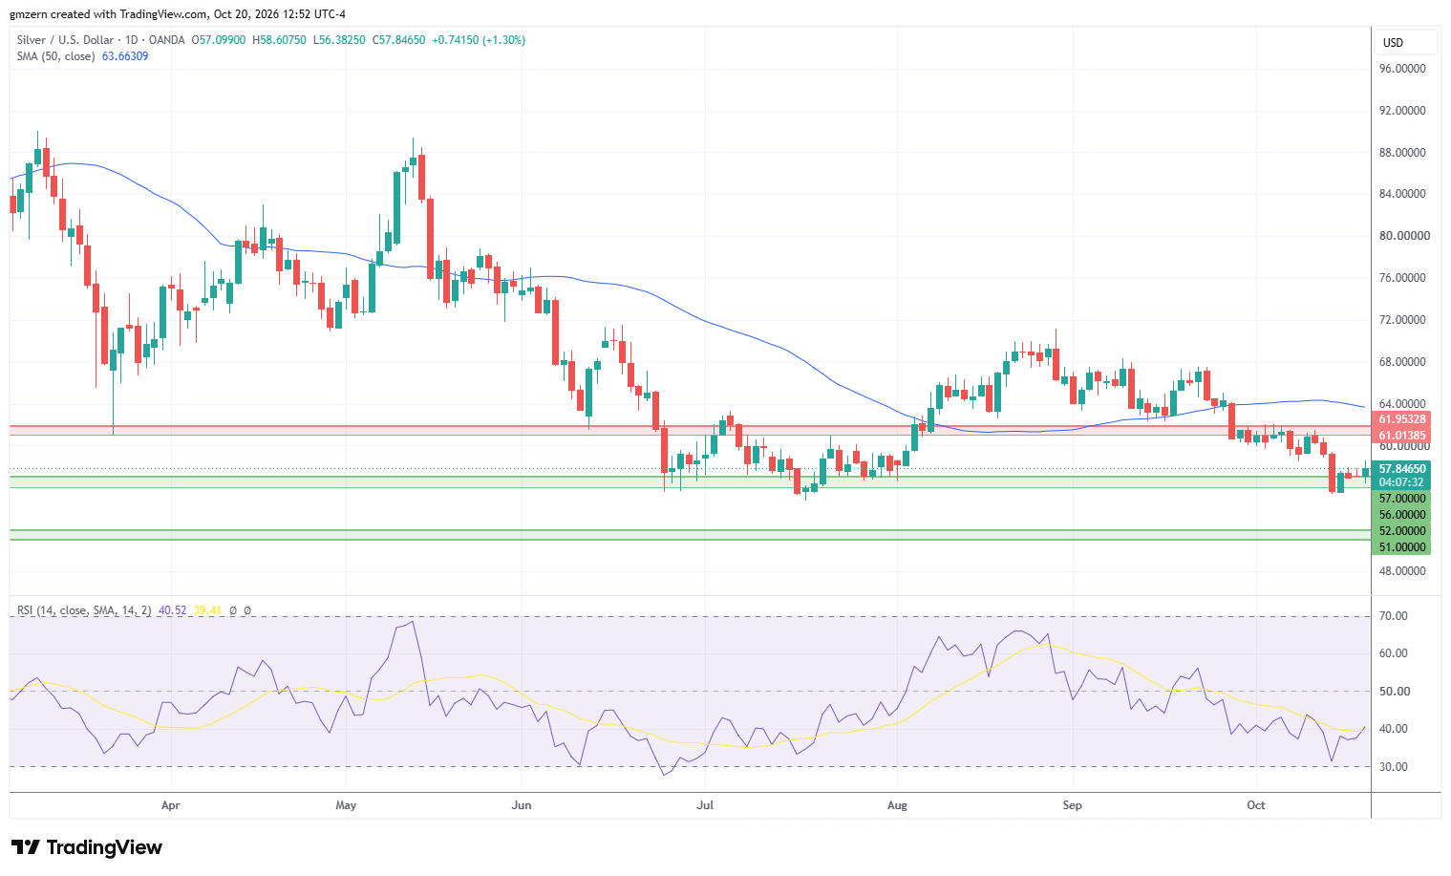Image resolution: width=1451 pixels, height=876 pixels.
Task: Click the 70.00 level on RSI axis
Action: point(1394,616)
